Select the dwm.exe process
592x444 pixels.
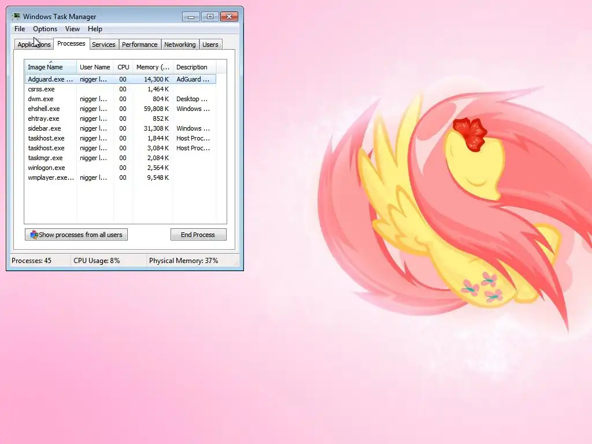click(x=120, y=99)
